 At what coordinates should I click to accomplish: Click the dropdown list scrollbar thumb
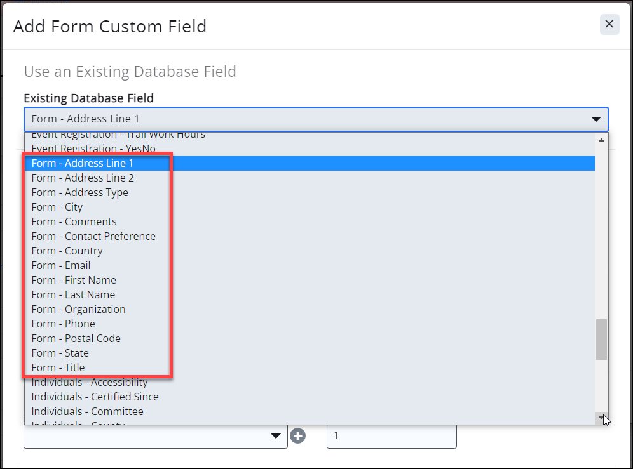[601, 339]
